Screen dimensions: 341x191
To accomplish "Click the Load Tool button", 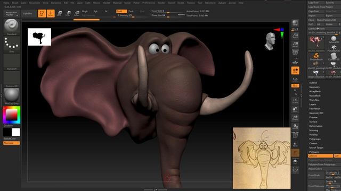I will coord(316,3).
